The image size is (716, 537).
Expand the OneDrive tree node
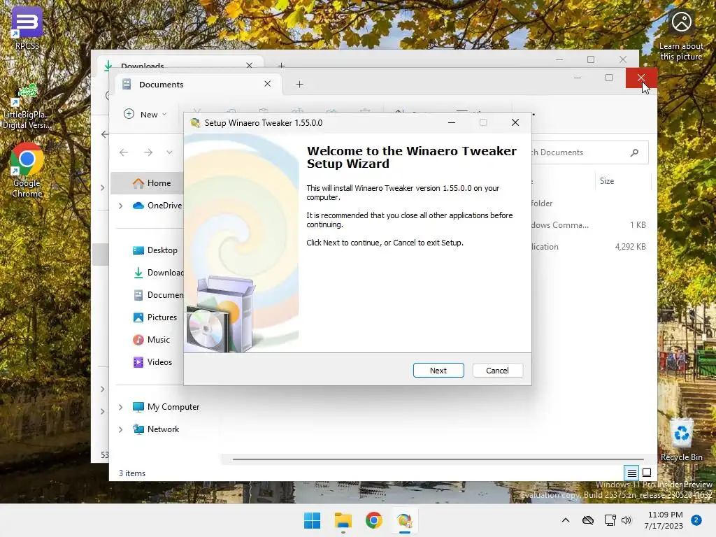point(120,206)
